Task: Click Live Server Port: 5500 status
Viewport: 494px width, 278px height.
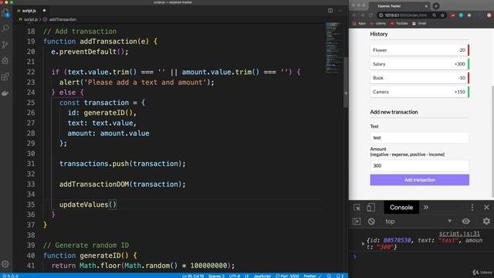Action: [287, 276]
